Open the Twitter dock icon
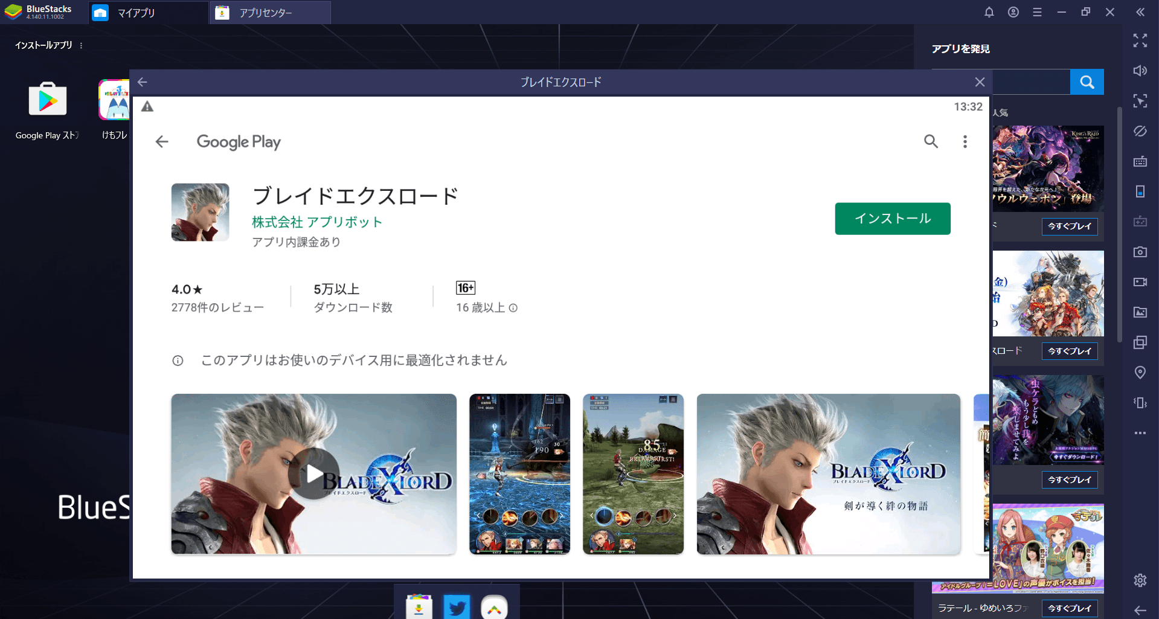This screenshot has width=1159, height=619. pyautogui.click(x=457, y=607)
